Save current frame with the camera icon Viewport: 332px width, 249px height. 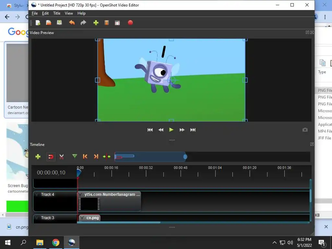click(305, 130)
